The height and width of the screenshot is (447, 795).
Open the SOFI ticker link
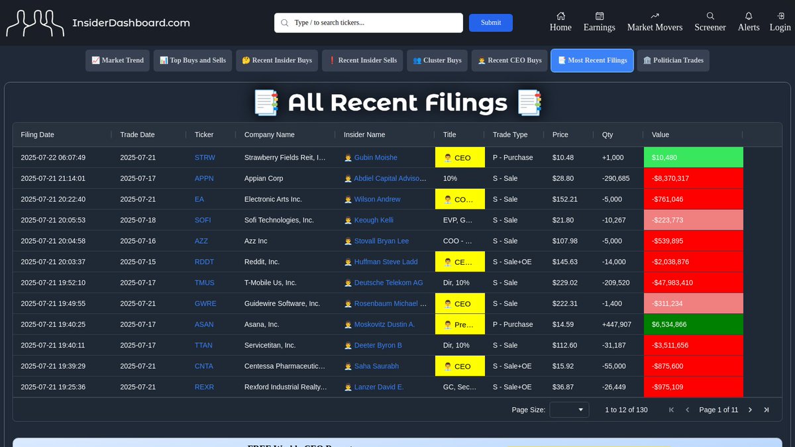click(x=204, y=220)
